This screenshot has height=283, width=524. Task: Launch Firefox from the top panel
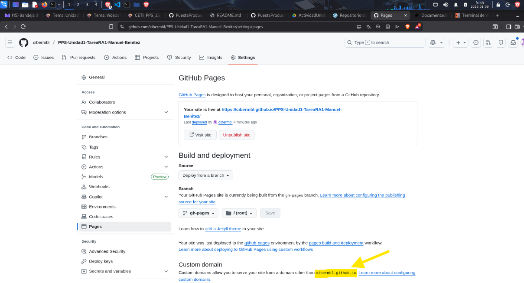coord(44,5)
